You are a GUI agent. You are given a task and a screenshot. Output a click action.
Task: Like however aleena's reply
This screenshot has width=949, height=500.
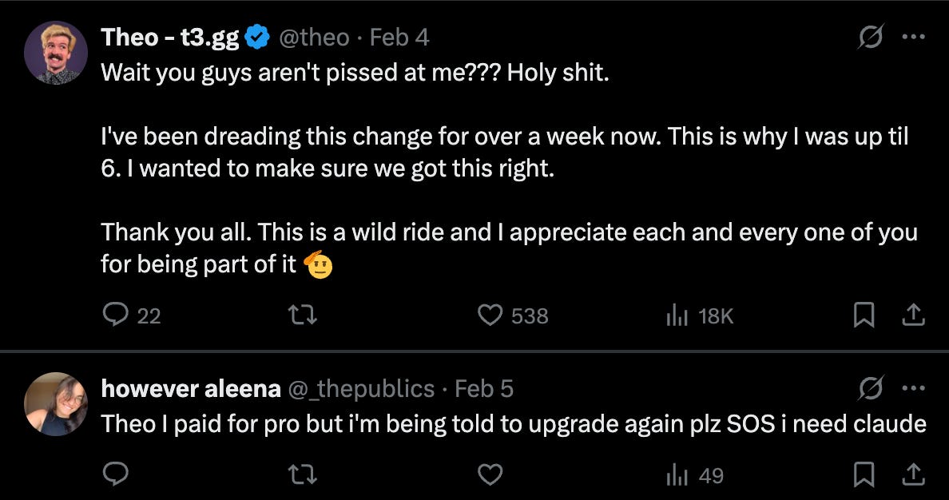[489, 475]
